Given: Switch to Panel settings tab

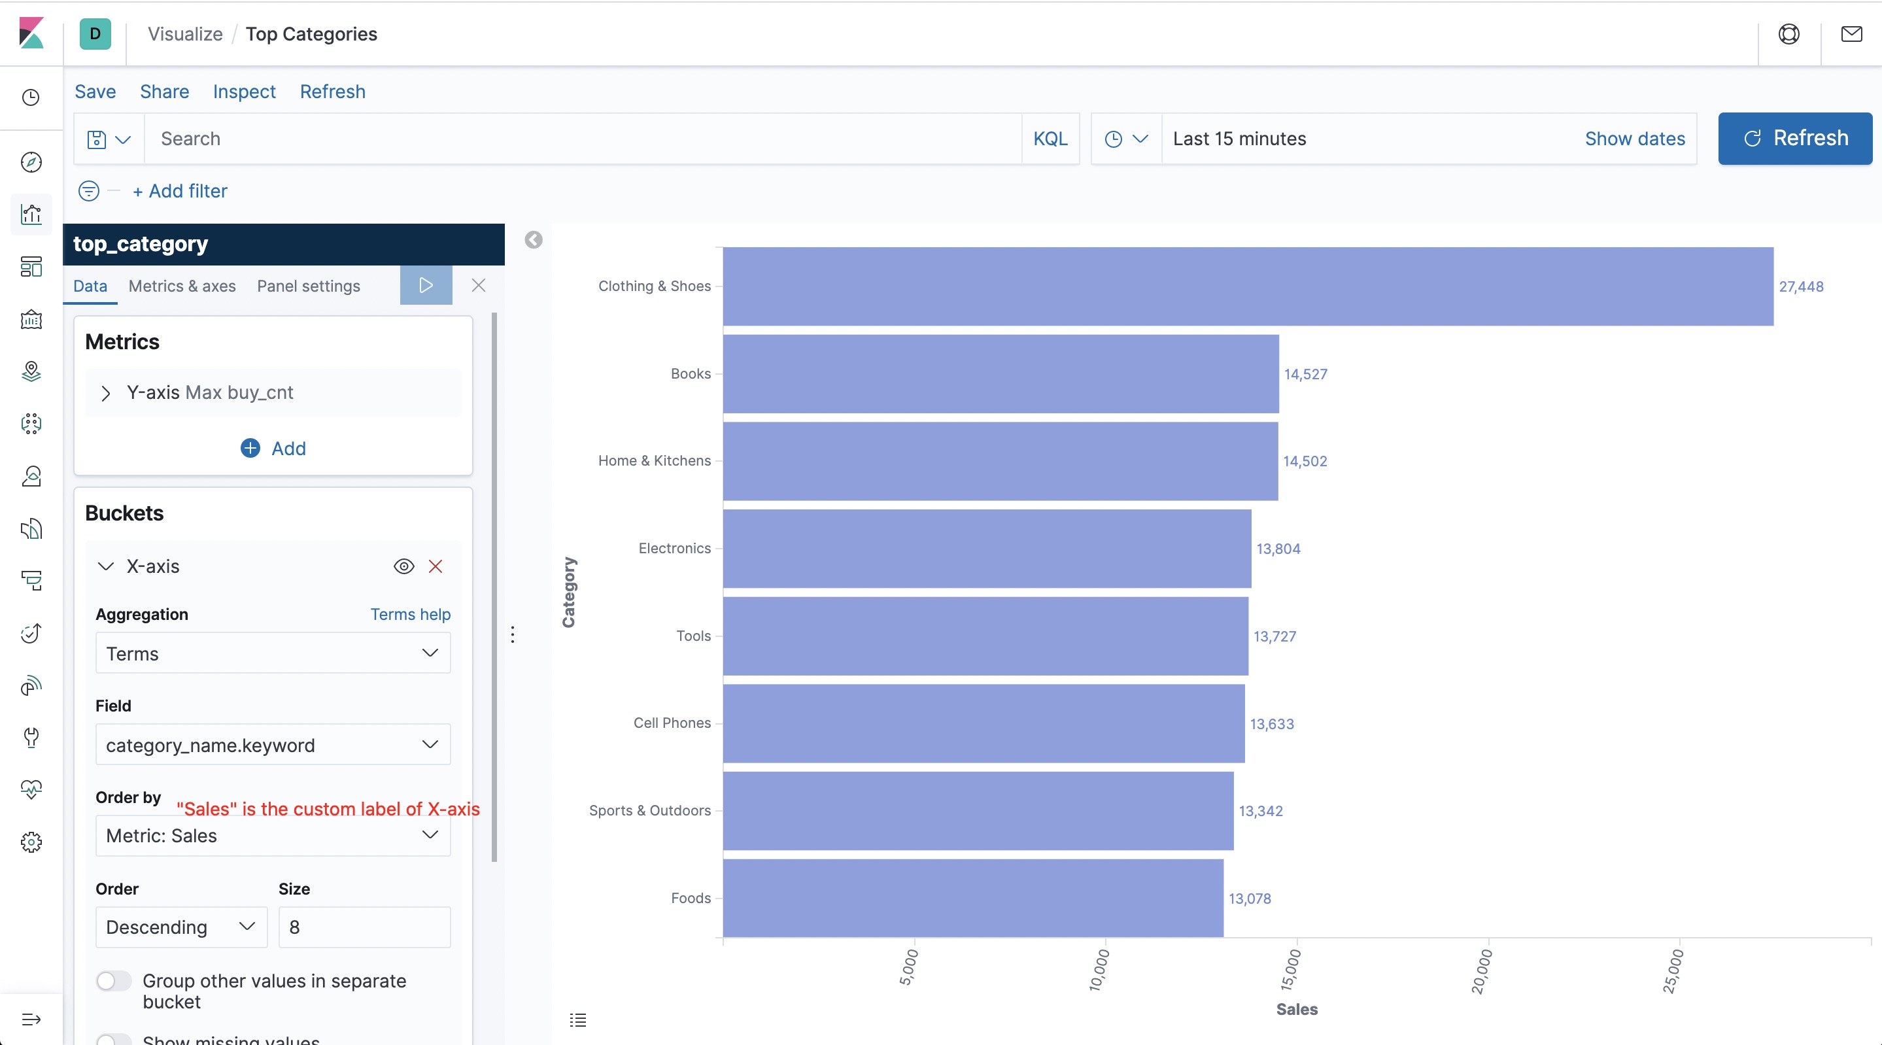Looking at the screenshot, I should click(x=307, y=284).
